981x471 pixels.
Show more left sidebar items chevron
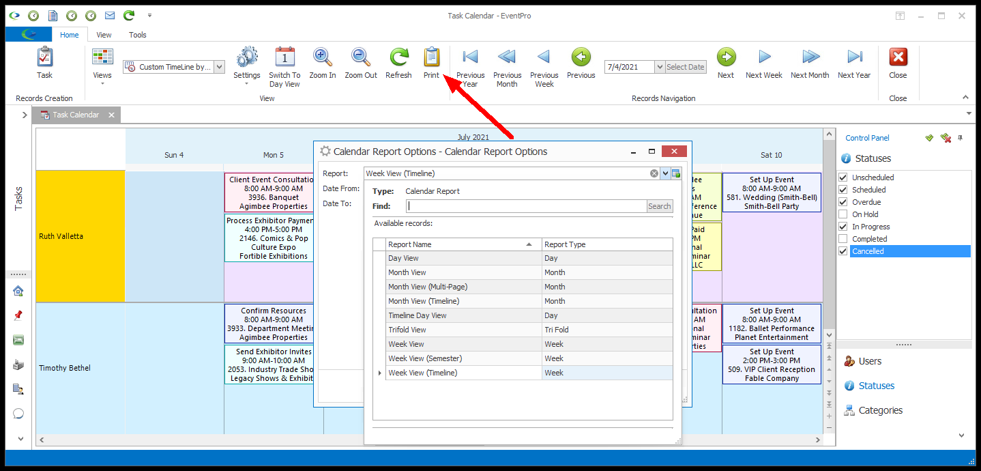20,438
